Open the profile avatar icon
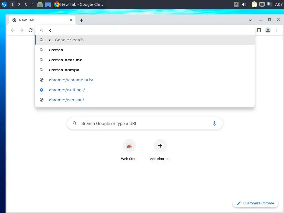The image size is (284, 213). point(268,30)
